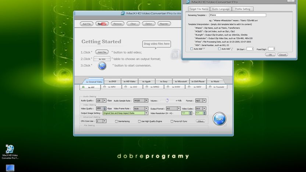Image resolution: width=306 pixels, height=172 pixels.
Task: Select the 'to AVI' radio option
Action: tap(83, 87)
